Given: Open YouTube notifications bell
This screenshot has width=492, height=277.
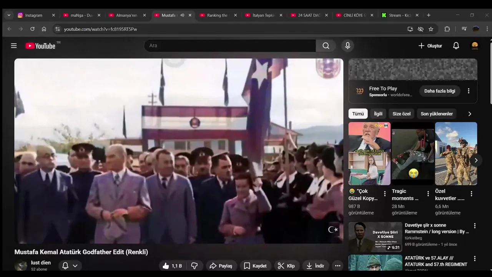Looking at the screenshot, I should coord(456,46).
